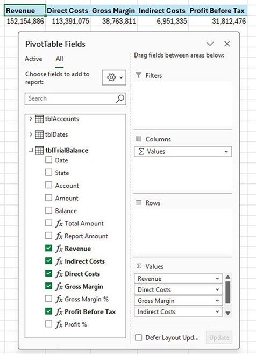Close the PivotTable Fields pane
This screenshot has width=256, height=354.
pos(227,44)
